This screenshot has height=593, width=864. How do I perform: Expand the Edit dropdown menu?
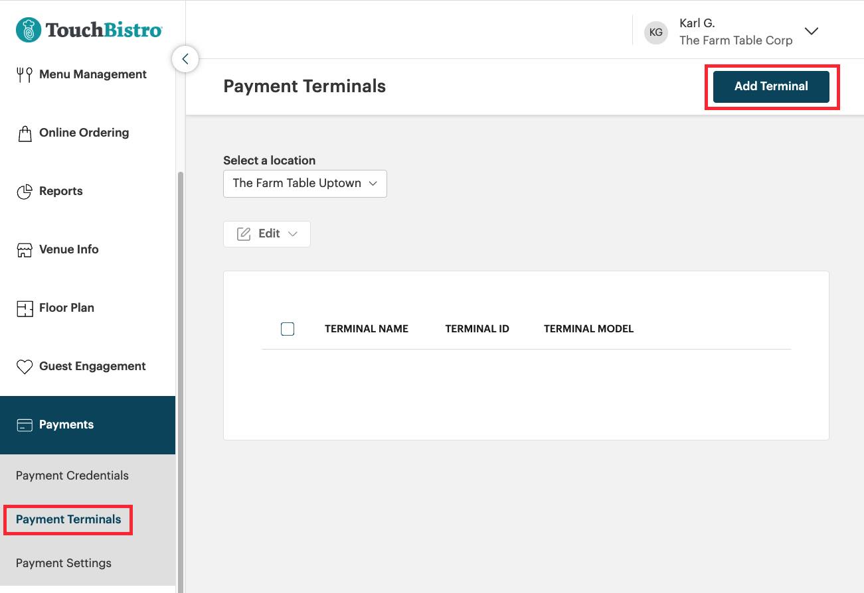tap(267, 233)
